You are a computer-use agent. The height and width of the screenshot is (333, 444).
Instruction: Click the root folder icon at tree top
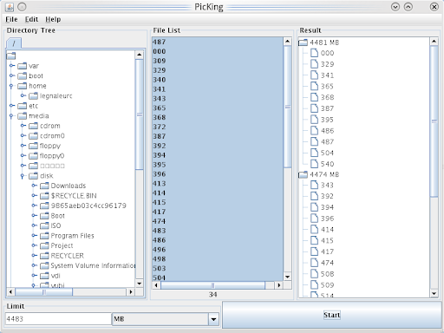(10, 55)
